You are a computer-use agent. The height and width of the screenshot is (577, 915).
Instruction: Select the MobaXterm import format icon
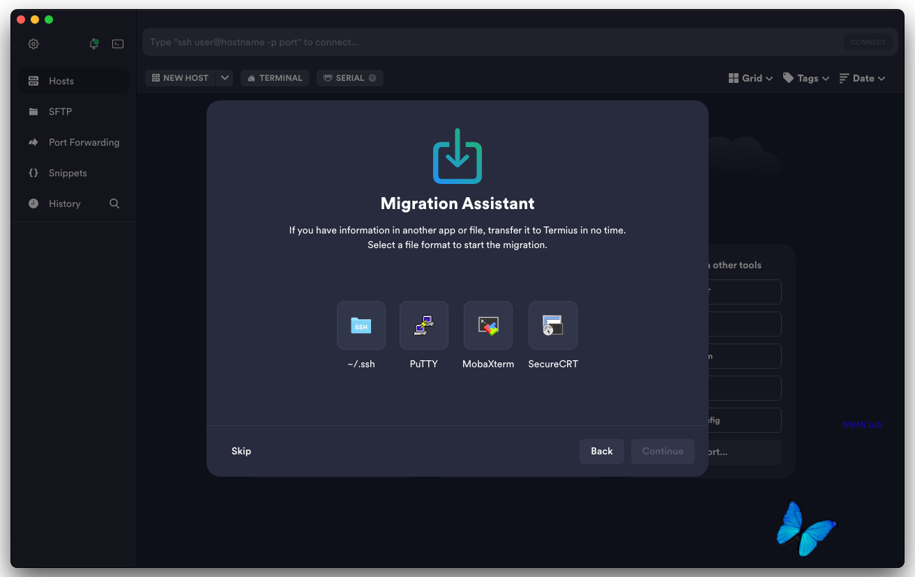pos(488,325)
